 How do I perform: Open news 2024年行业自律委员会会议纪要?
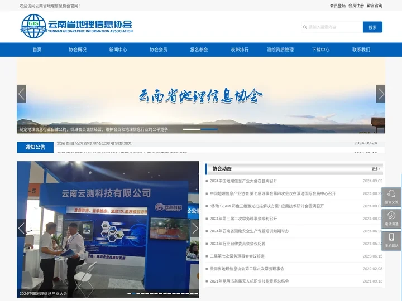click(x=237, y=244)
